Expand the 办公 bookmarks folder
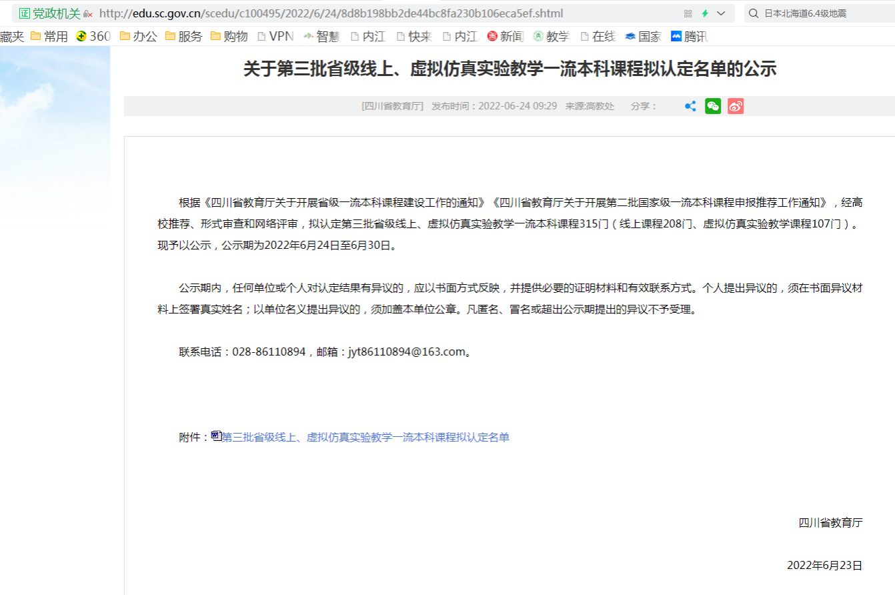 click(138, 37)
